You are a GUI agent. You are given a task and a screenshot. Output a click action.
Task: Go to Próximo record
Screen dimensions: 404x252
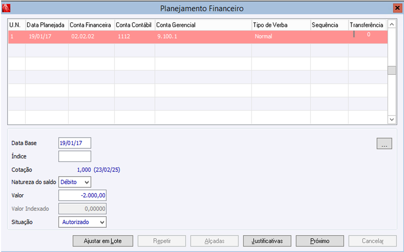(x=320, y=241)
